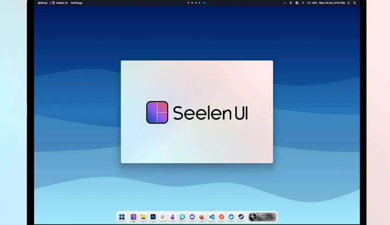
Task: Play media in the dock media widget
Action: point(266,218)
